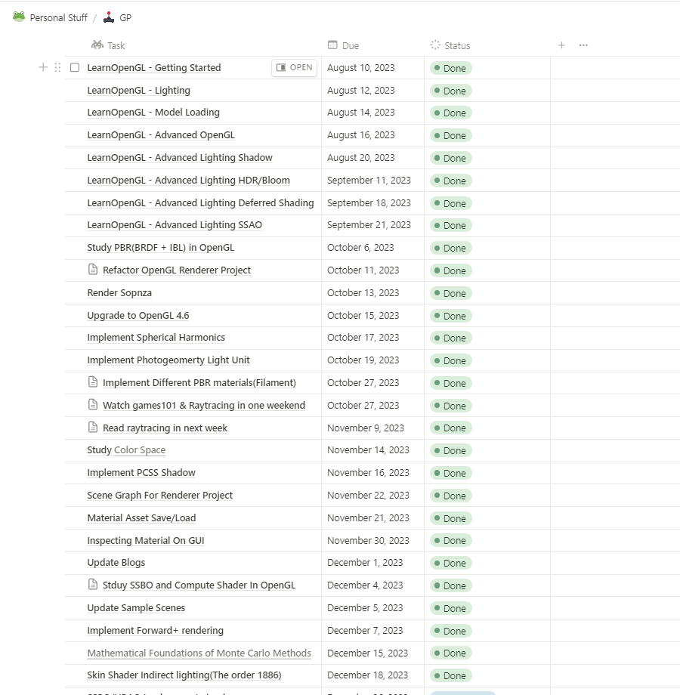Screen dimensions: 680x695
Task: Navigate to Personal Stuff breadcrumb
Action: pos(58,17)
